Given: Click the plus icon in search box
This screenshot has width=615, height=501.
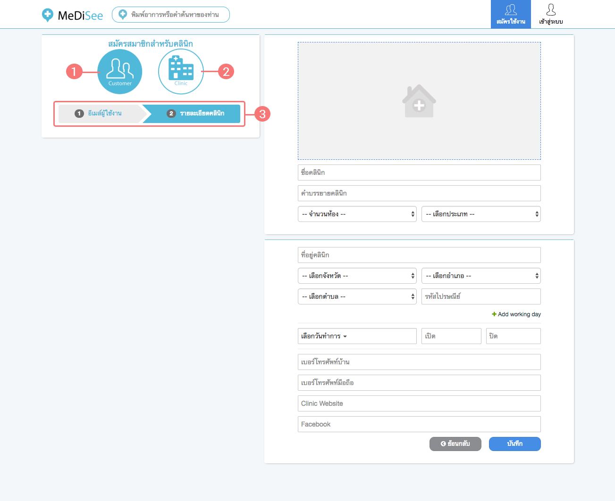Looking at the screenshot, I should pyautogui.click(x=123, y=15).
